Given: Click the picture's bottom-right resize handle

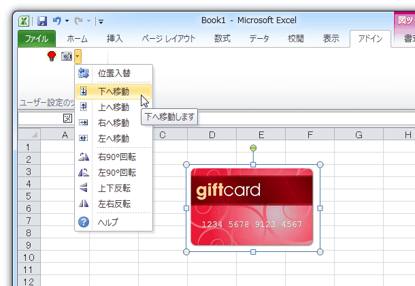Looking at the screenshot, I should tap(320, 252).
